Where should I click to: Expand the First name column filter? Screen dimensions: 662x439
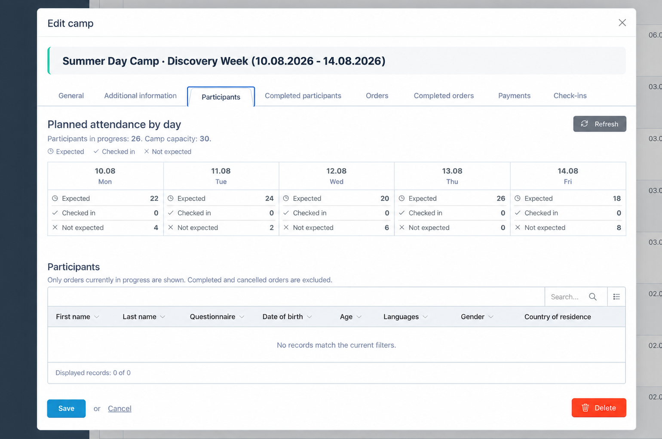click(97, 317)
